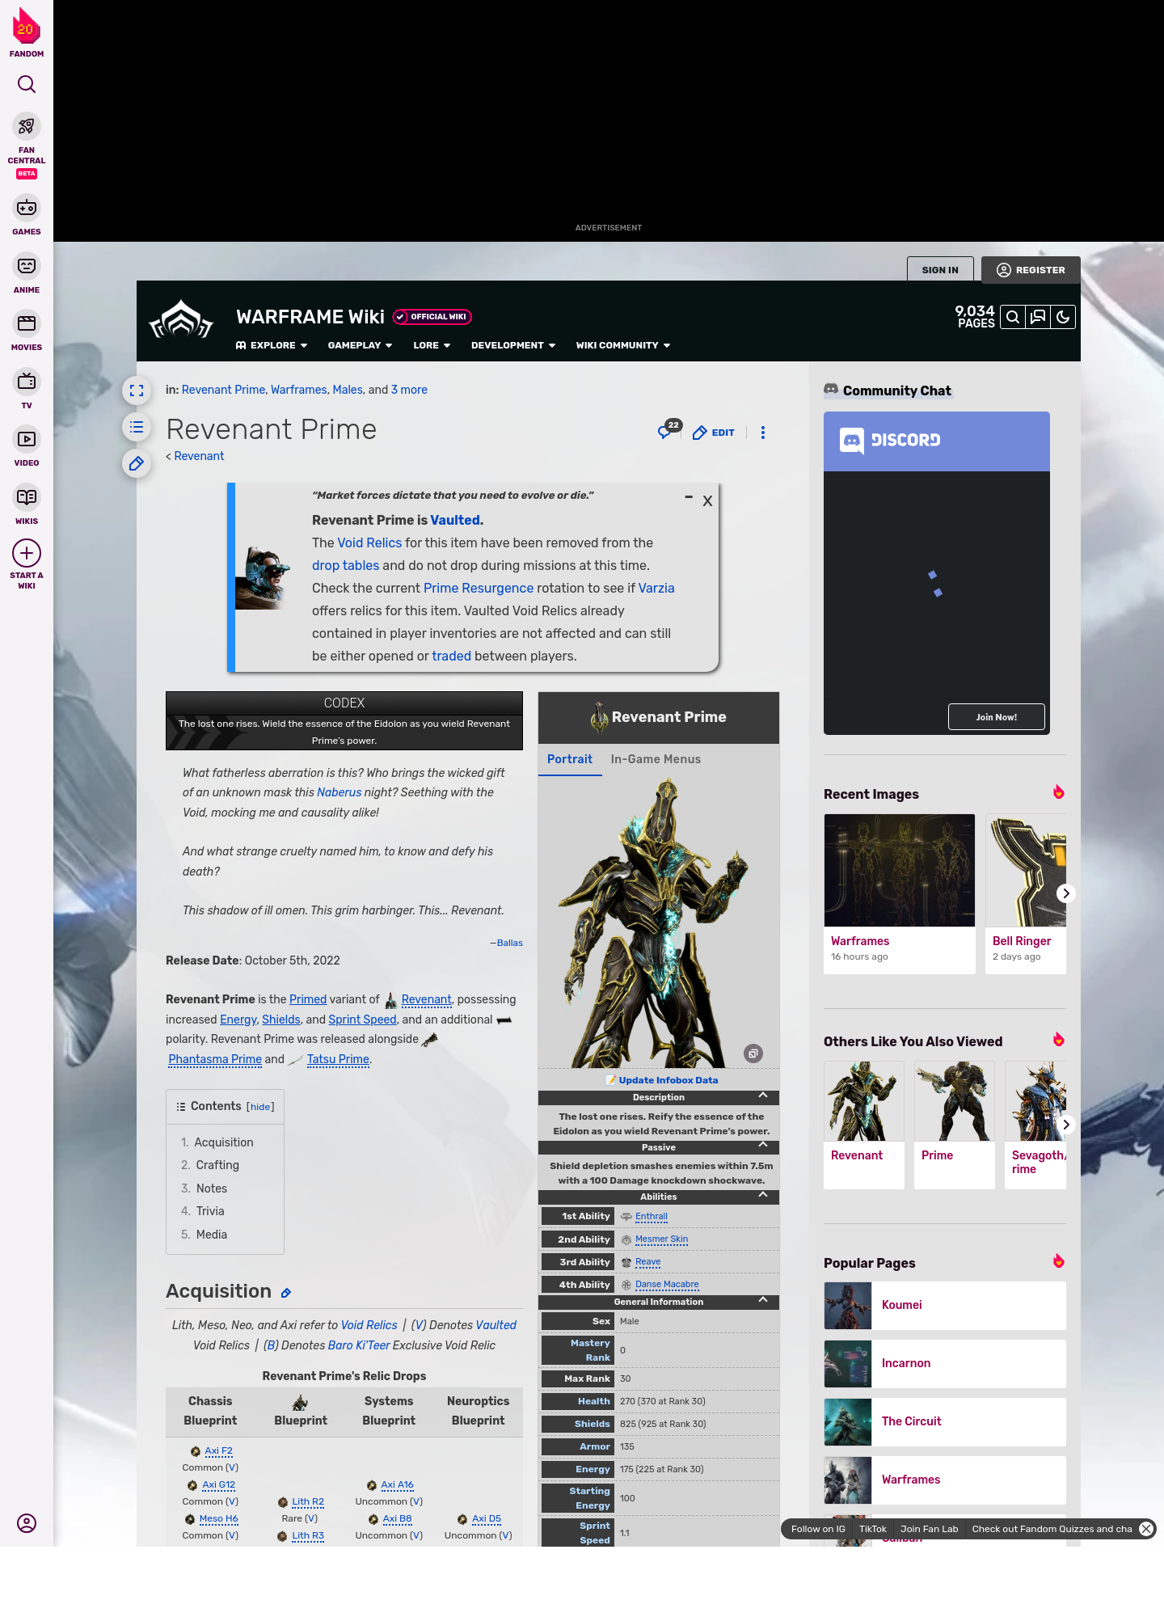
Task: Click the Start a Wiki plus icon
Action: pos(27,553)
